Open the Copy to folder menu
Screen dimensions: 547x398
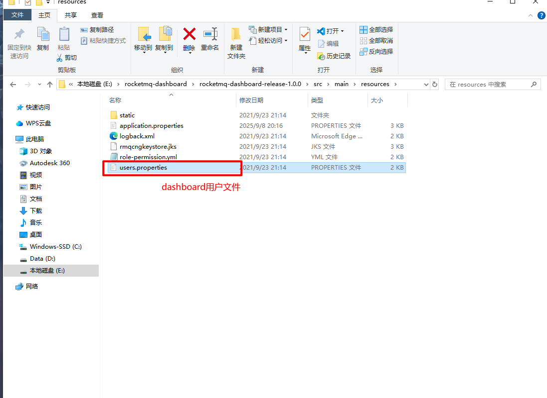click(165, 40)
